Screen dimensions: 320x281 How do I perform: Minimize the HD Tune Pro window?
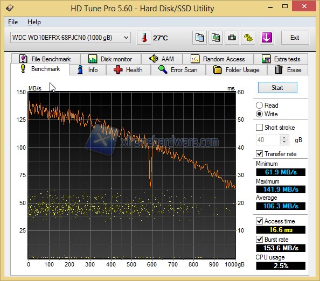(x=270, y=7)
